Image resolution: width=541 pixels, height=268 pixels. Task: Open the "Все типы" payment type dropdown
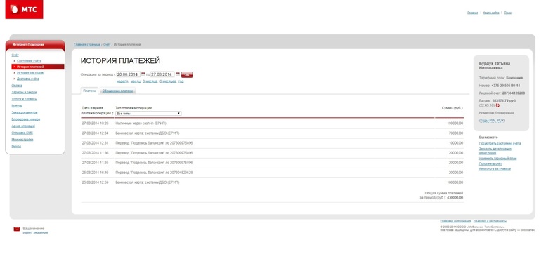[x=148, y=114]
